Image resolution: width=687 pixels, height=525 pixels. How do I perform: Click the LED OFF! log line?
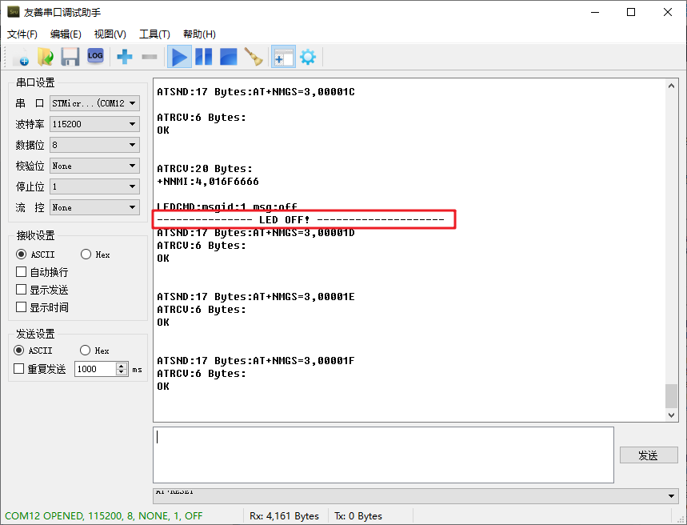pyautogui.click(x=301, y=219)
